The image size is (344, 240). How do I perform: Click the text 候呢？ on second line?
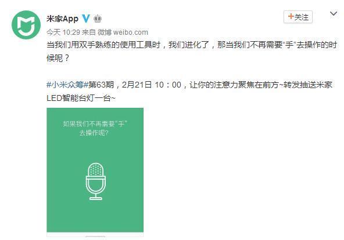point(58,58)
